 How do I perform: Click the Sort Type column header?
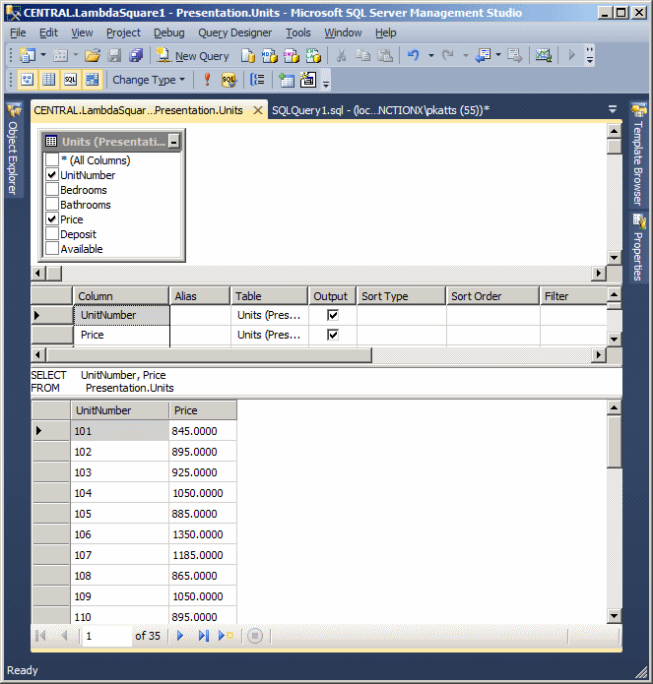[x=402, y=296]
